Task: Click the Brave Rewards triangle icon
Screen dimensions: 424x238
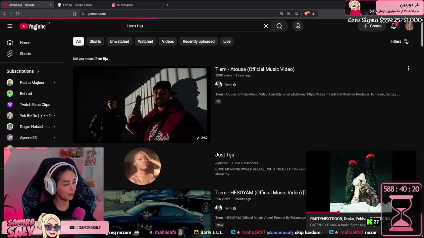Action: (x=313, y=14)
